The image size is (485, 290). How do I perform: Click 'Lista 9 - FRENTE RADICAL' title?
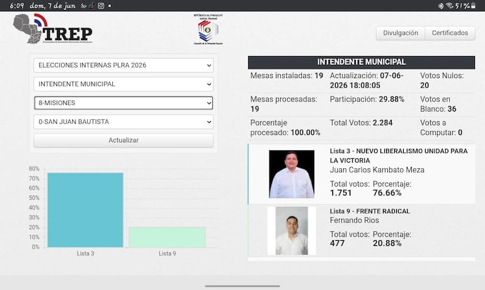click(x=370, y=211)
